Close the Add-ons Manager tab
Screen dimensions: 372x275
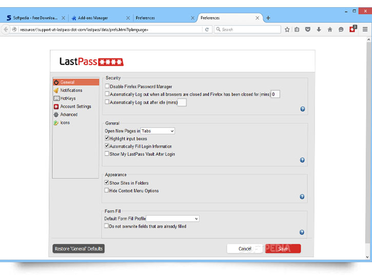[x=128, y=18]
